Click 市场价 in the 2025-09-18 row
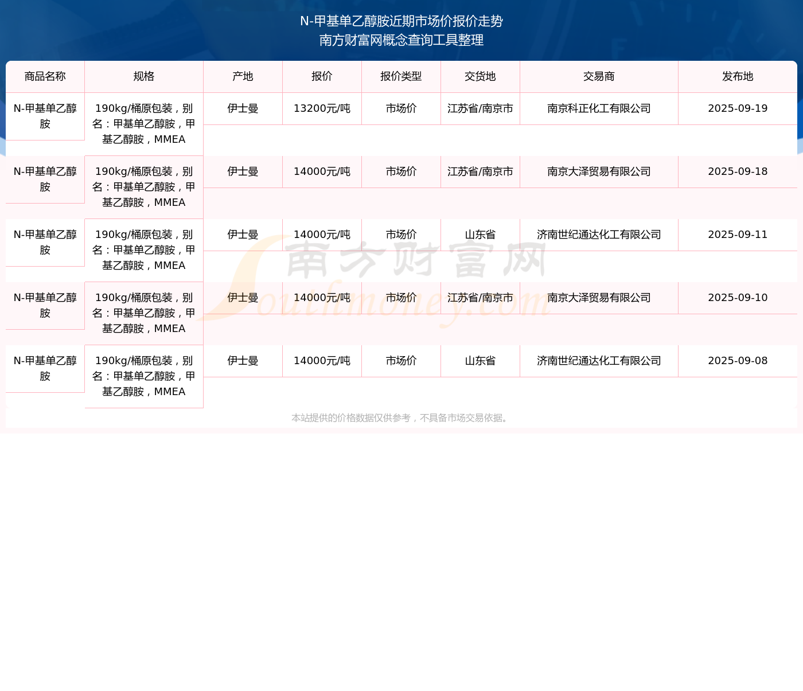 402,171
